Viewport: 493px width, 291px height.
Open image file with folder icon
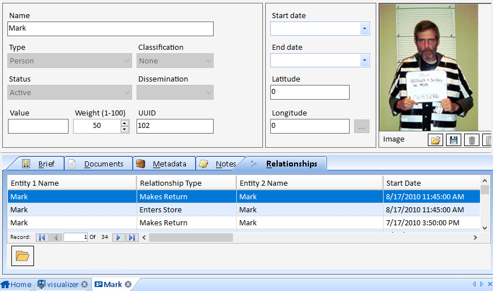click(435, 140)
